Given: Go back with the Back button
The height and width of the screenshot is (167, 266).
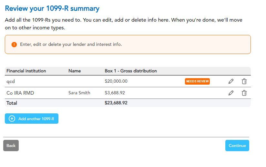Looking at the screenshot, I should coord(11,145).
